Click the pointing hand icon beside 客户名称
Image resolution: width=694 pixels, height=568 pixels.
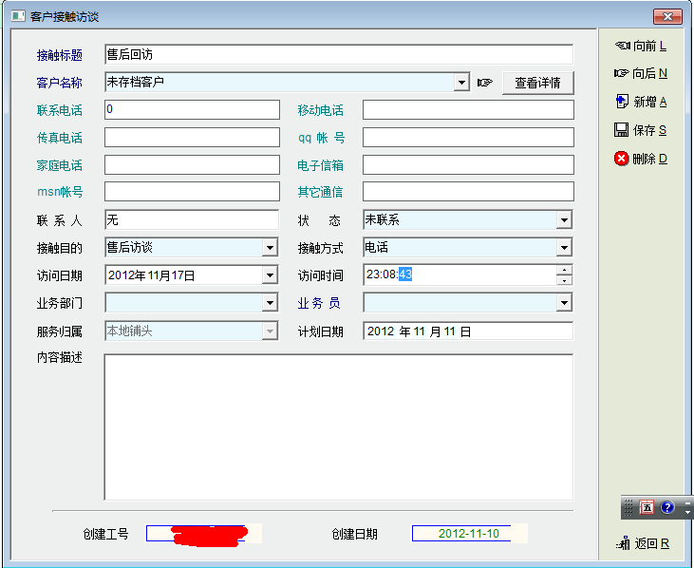point(485,83)
